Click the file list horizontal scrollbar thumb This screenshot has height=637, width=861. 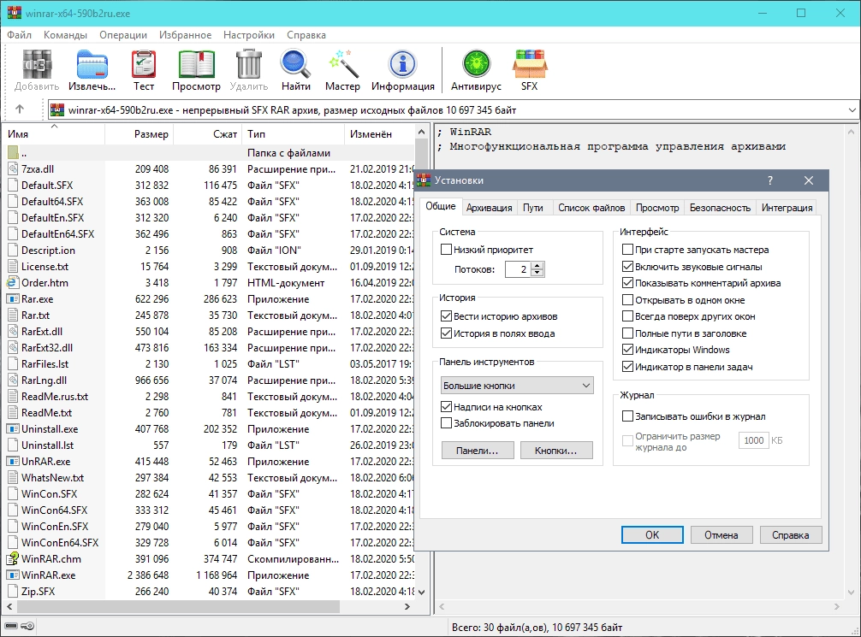[x=178, y=607]
